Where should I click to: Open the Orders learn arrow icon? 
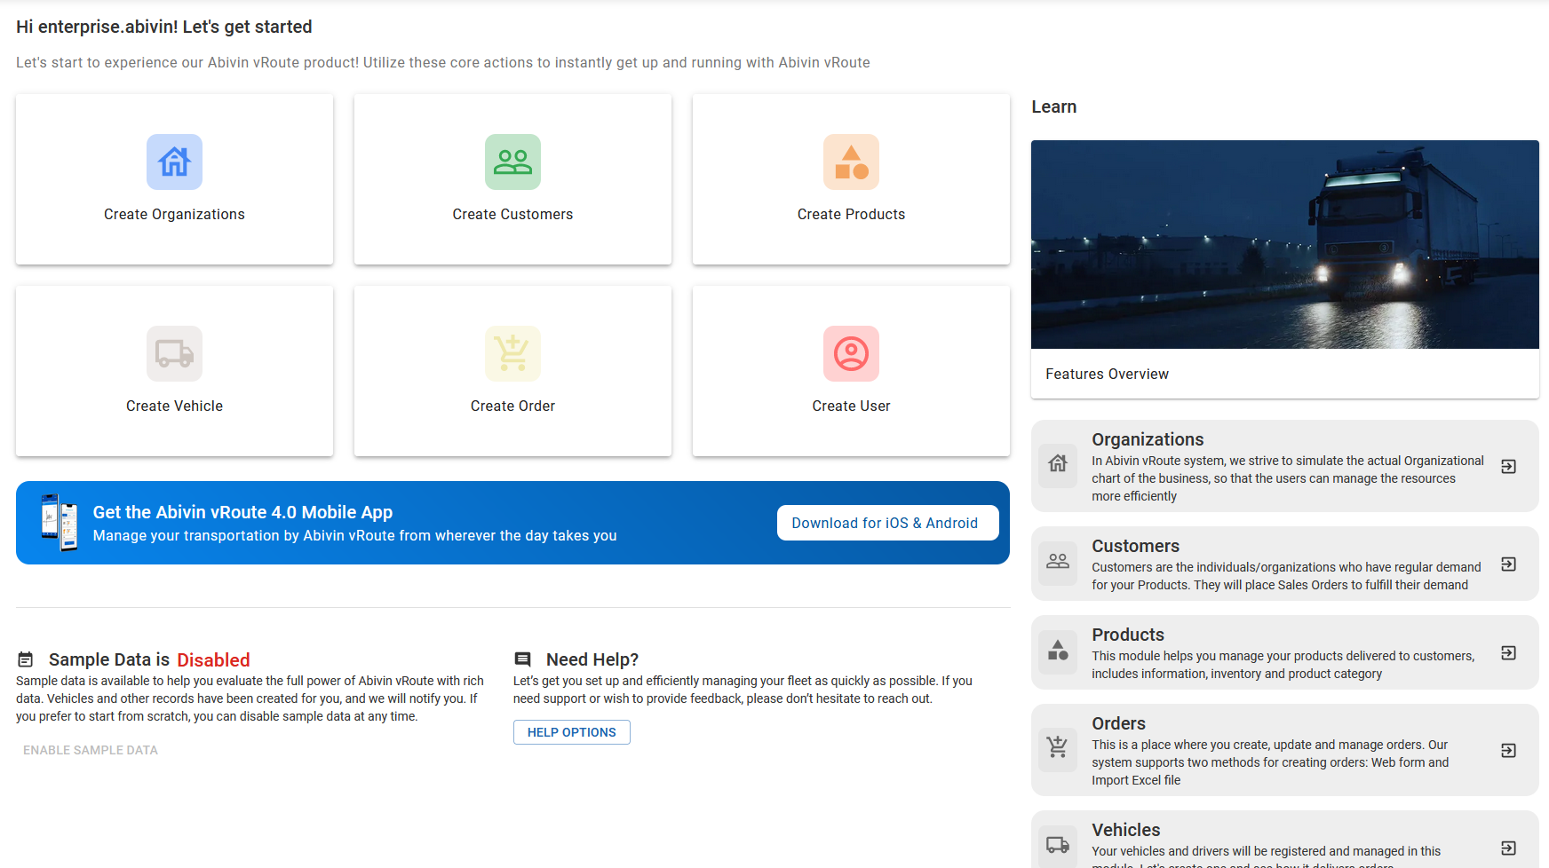pyautogui.click(x=1508, y=750)
